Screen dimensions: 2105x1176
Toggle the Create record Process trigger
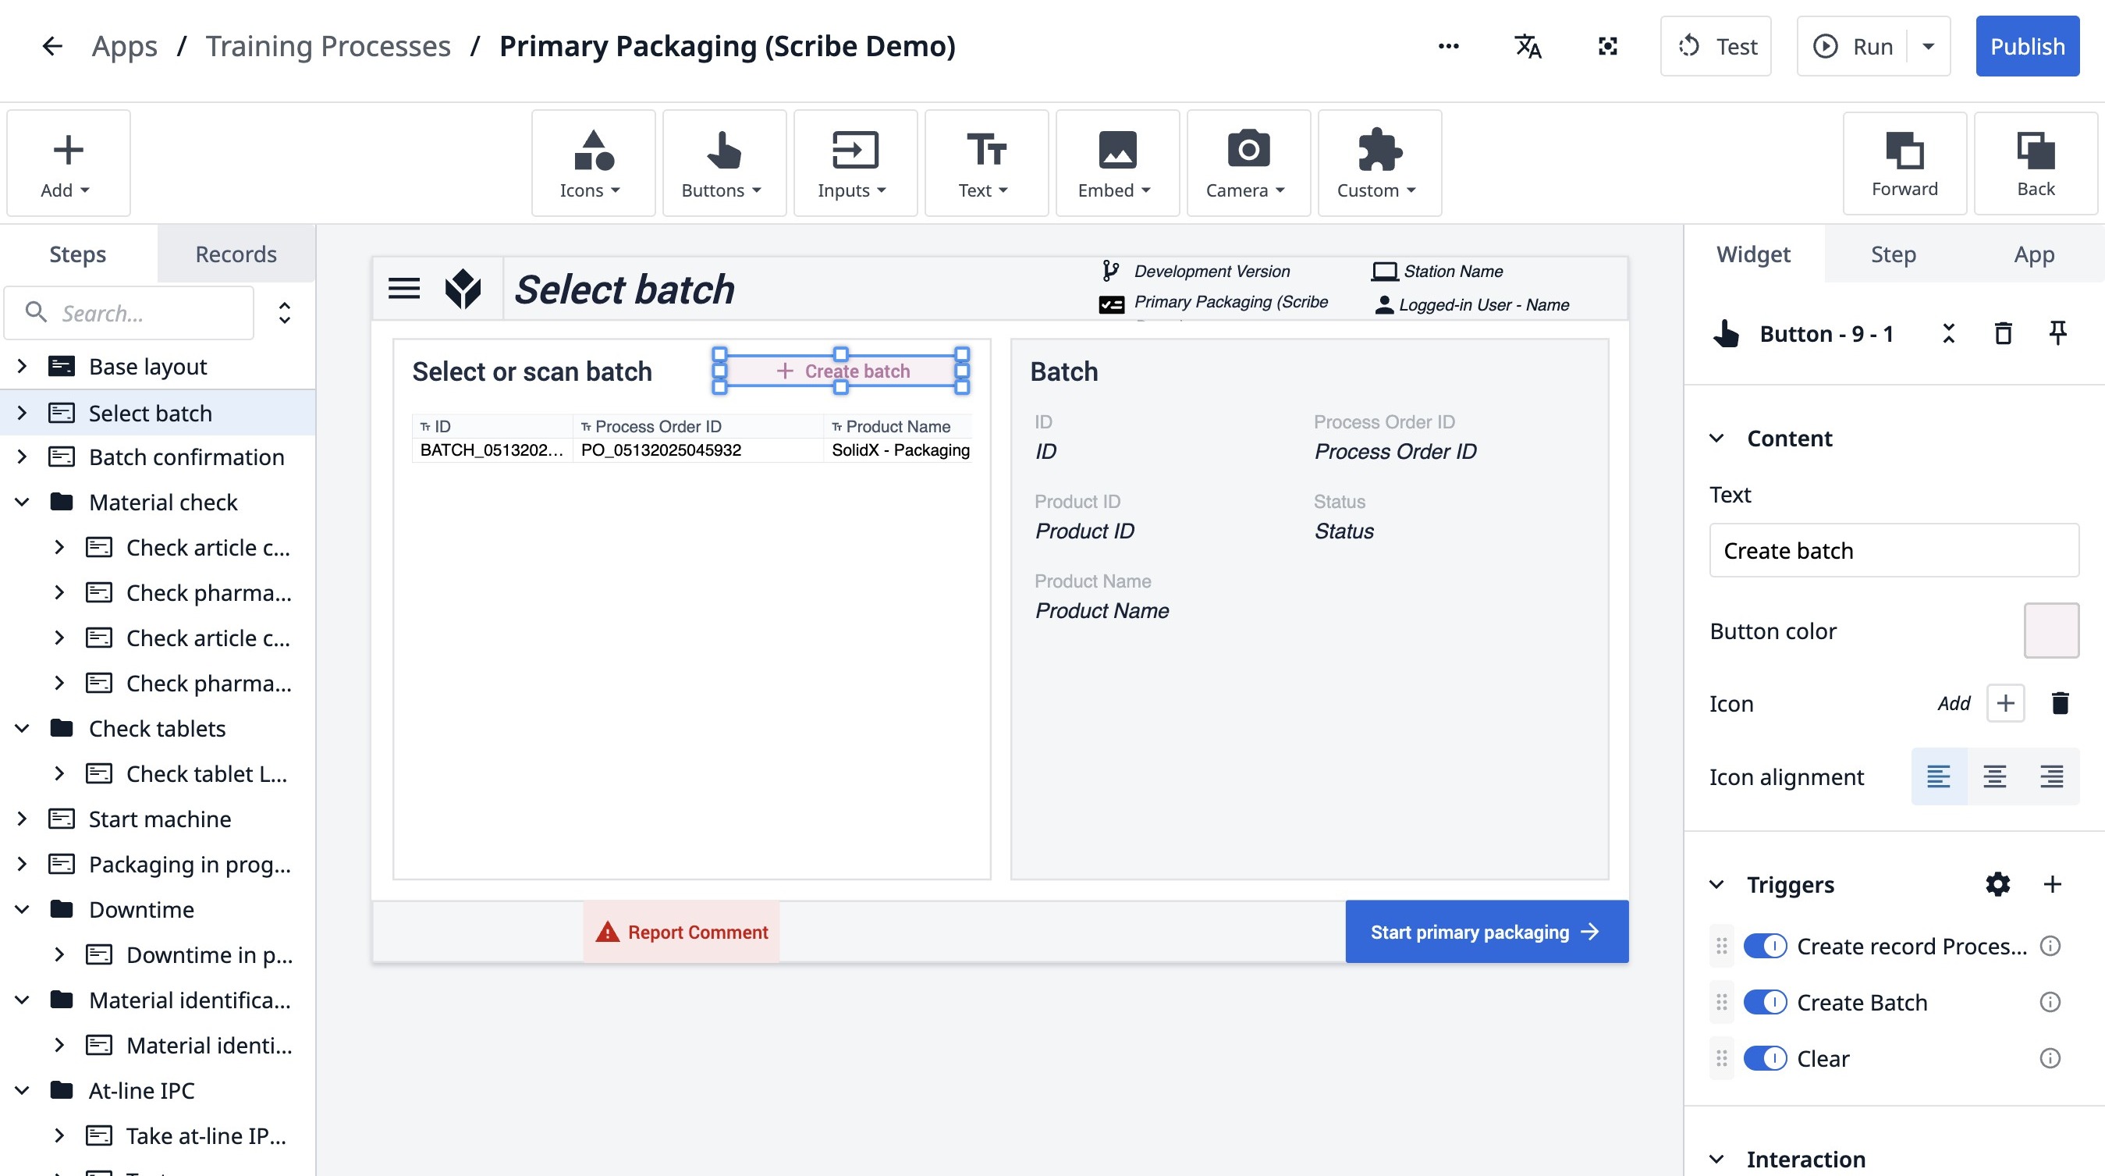[1765, 946]
